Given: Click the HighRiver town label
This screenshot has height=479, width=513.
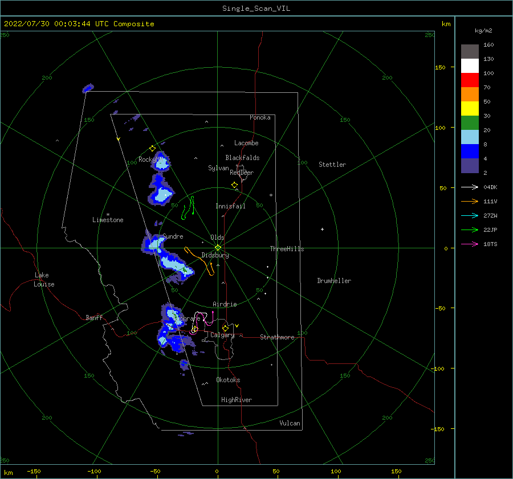Looking at the screenshot, I should coord(237,400).
